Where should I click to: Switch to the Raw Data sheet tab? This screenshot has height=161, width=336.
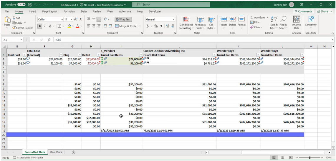(x=56, y=152)
